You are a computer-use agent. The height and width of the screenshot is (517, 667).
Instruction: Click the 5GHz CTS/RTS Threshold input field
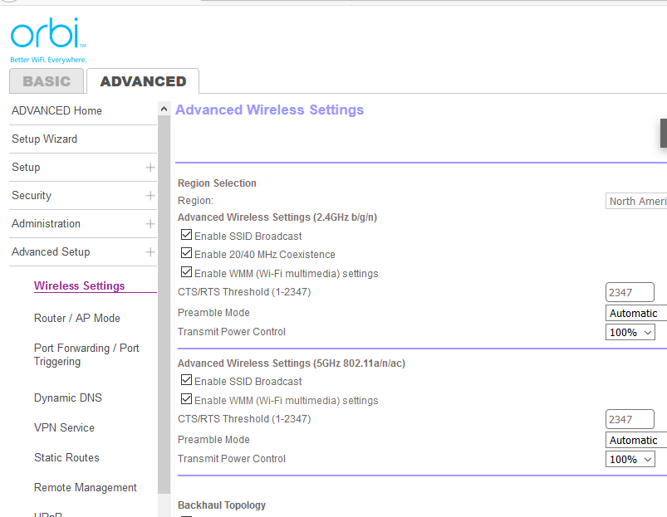[630, 419]
